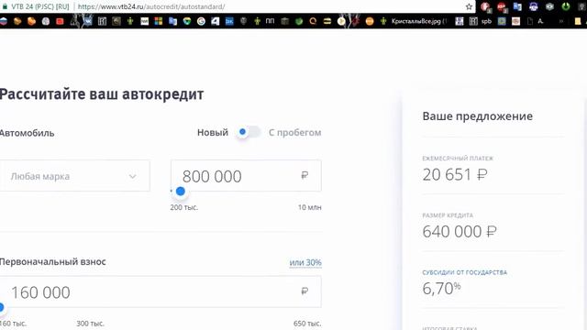Click the или 30% link
This screenshot has height=330, width=587.
[305, 263]
